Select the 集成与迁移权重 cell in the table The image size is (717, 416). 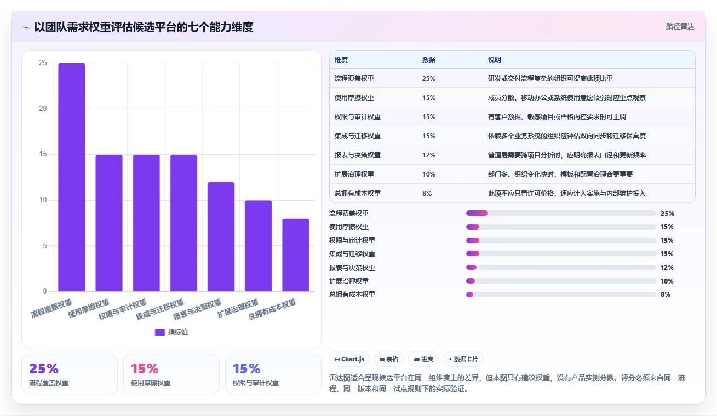point(358,136)
